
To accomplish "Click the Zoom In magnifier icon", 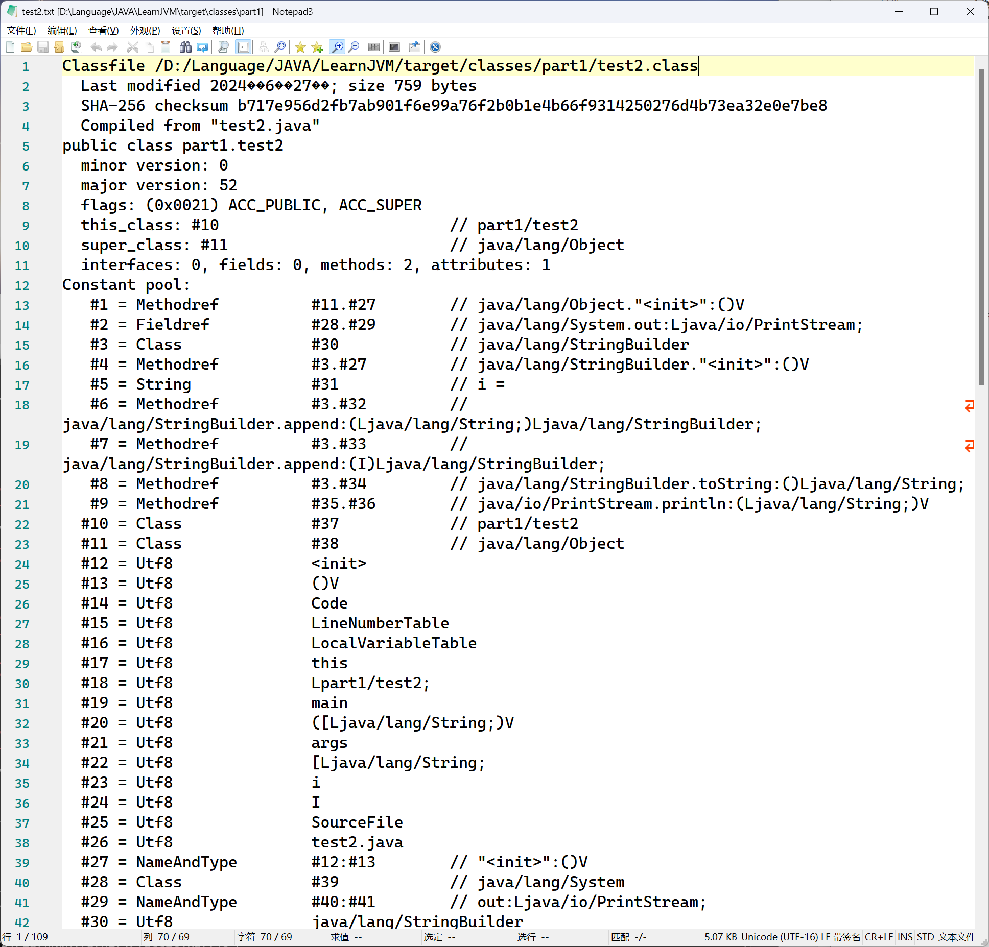I will click(337, 47).
